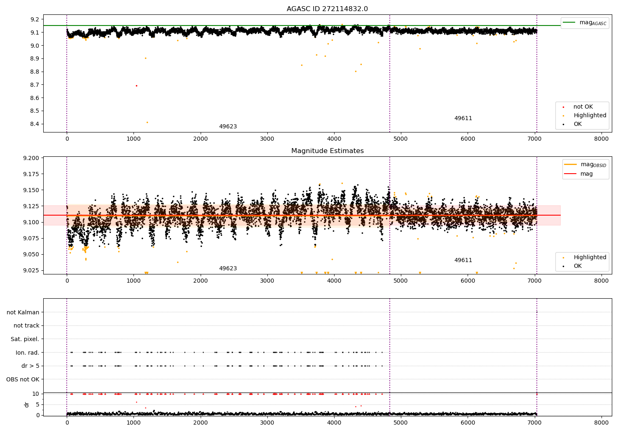The height and width of the screenshot is (432, 618).
Task: Click the '2000' x-axis tick of Magnitude Estimates plot
Action: tap(201, 281)
